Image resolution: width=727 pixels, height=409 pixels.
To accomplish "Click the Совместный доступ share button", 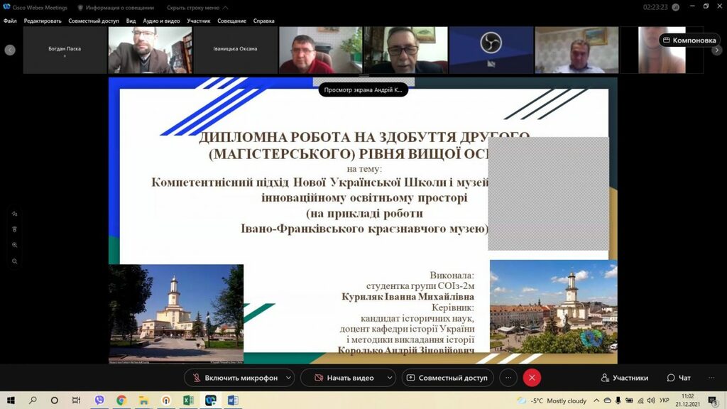I will [x=447, y=378].
